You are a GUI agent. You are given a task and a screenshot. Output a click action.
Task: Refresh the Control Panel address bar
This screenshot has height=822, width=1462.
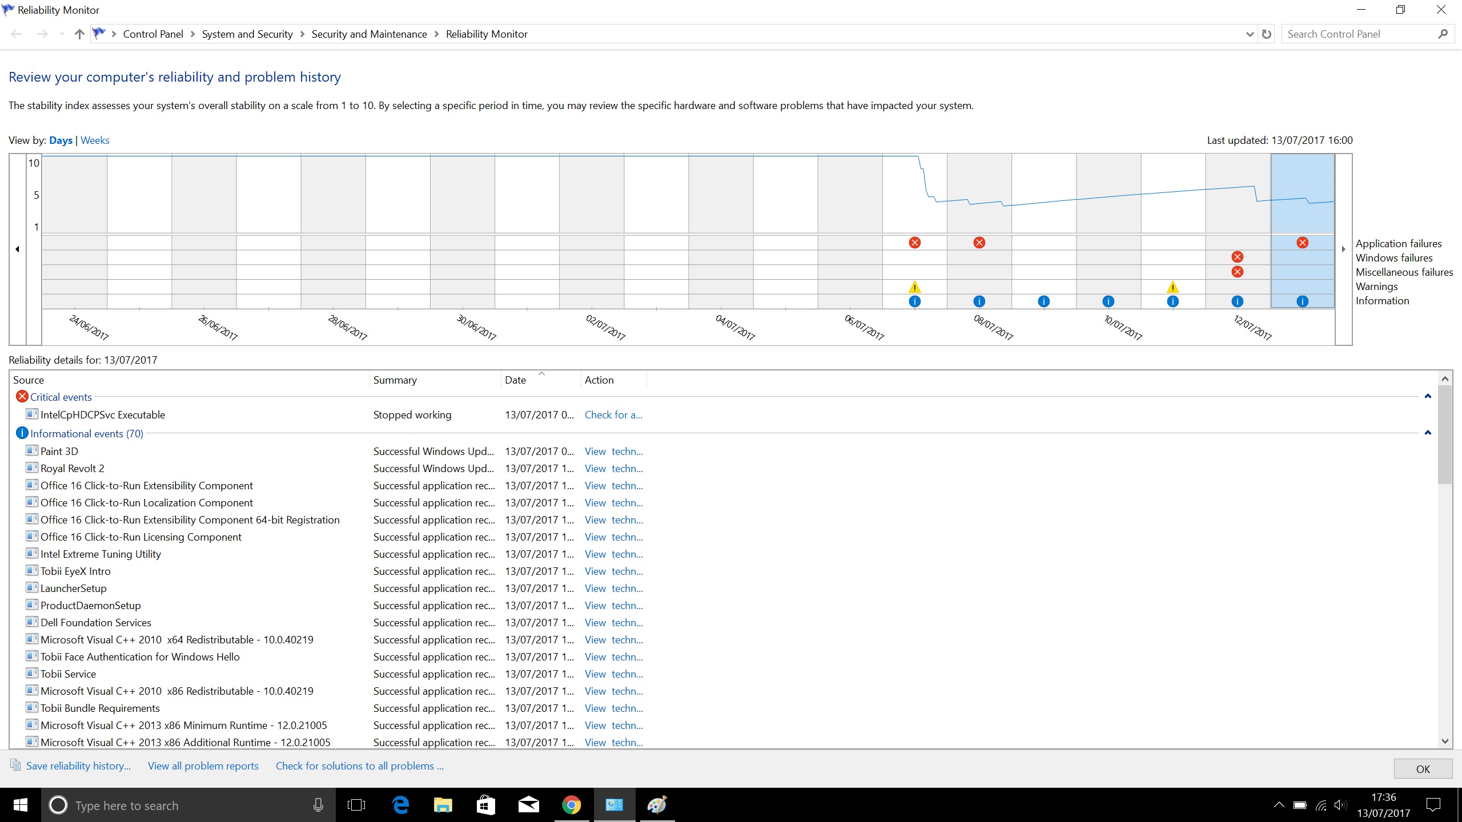point(1267,34)
